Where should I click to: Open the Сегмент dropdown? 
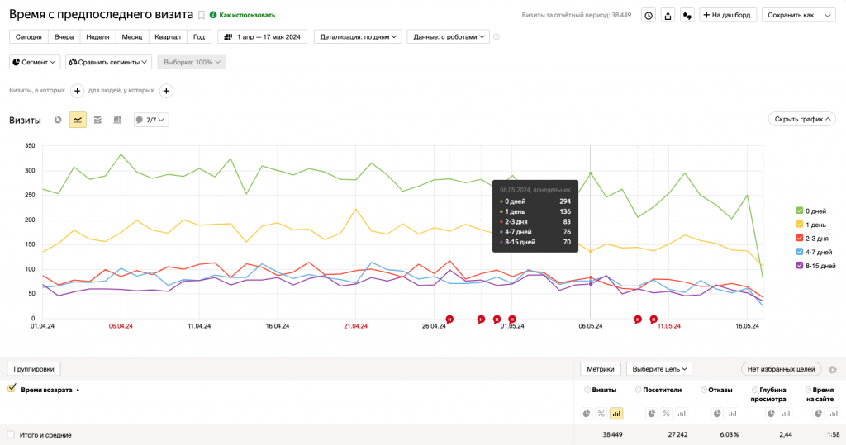[x=35, y=62]
